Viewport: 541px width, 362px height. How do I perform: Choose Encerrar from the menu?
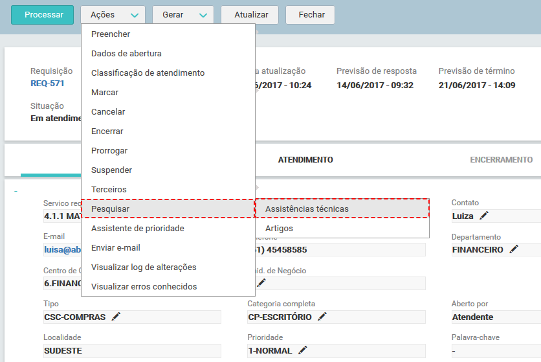pyautogui.click(x=168, y=131)
